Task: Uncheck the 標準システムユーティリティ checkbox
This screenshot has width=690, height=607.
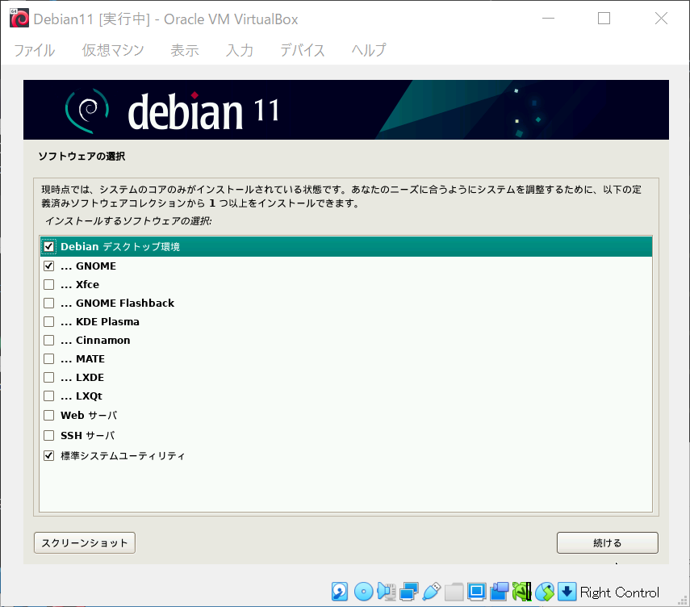Action: [x=49, y=455]
